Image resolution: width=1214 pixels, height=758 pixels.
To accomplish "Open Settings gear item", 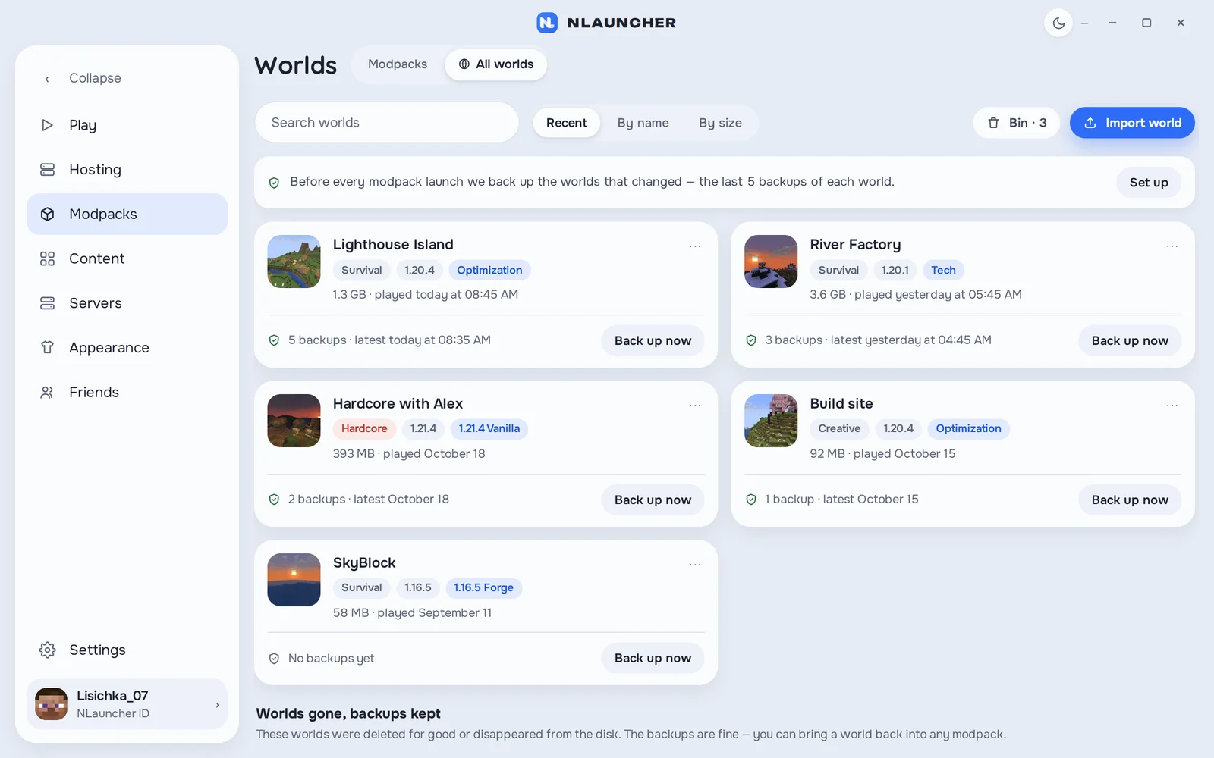I will (x=127, y=650).
